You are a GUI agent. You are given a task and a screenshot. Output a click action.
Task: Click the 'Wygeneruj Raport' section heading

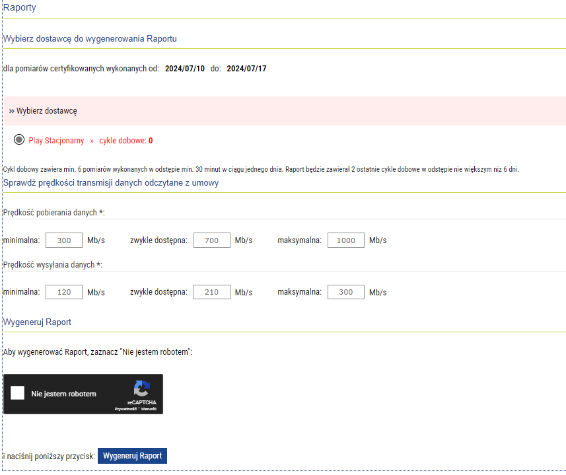37,322
